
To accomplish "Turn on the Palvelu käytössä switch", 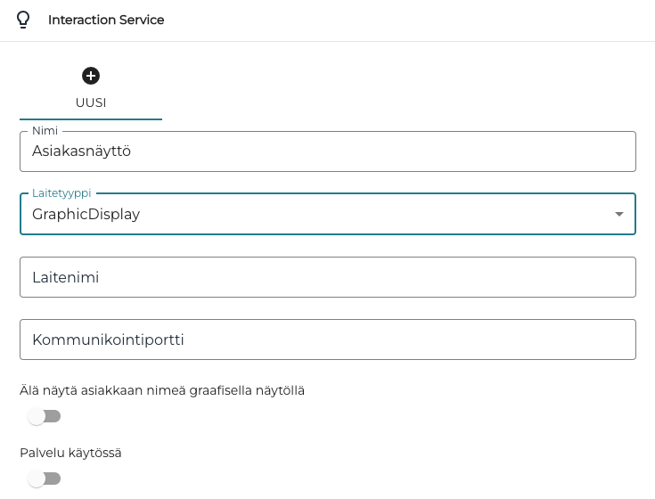I will tap(44, 479).
